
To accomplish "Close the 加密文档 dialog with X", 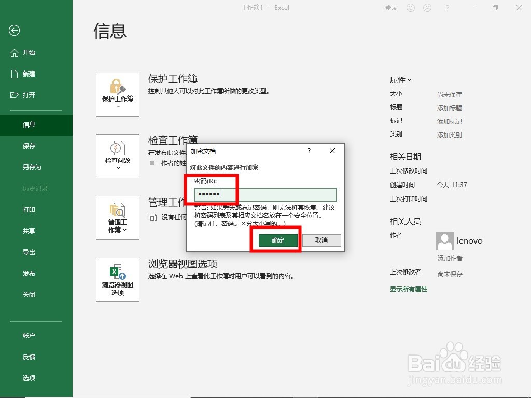I will (332, 151).
